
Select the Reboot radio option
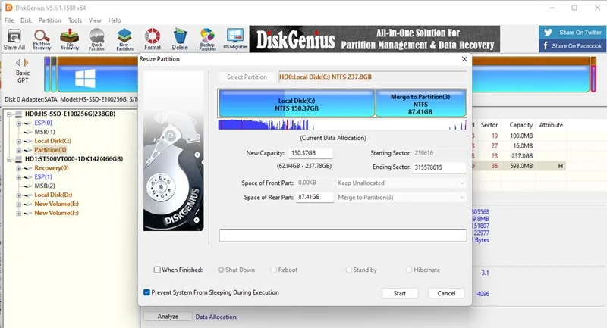tap(274, 270)
